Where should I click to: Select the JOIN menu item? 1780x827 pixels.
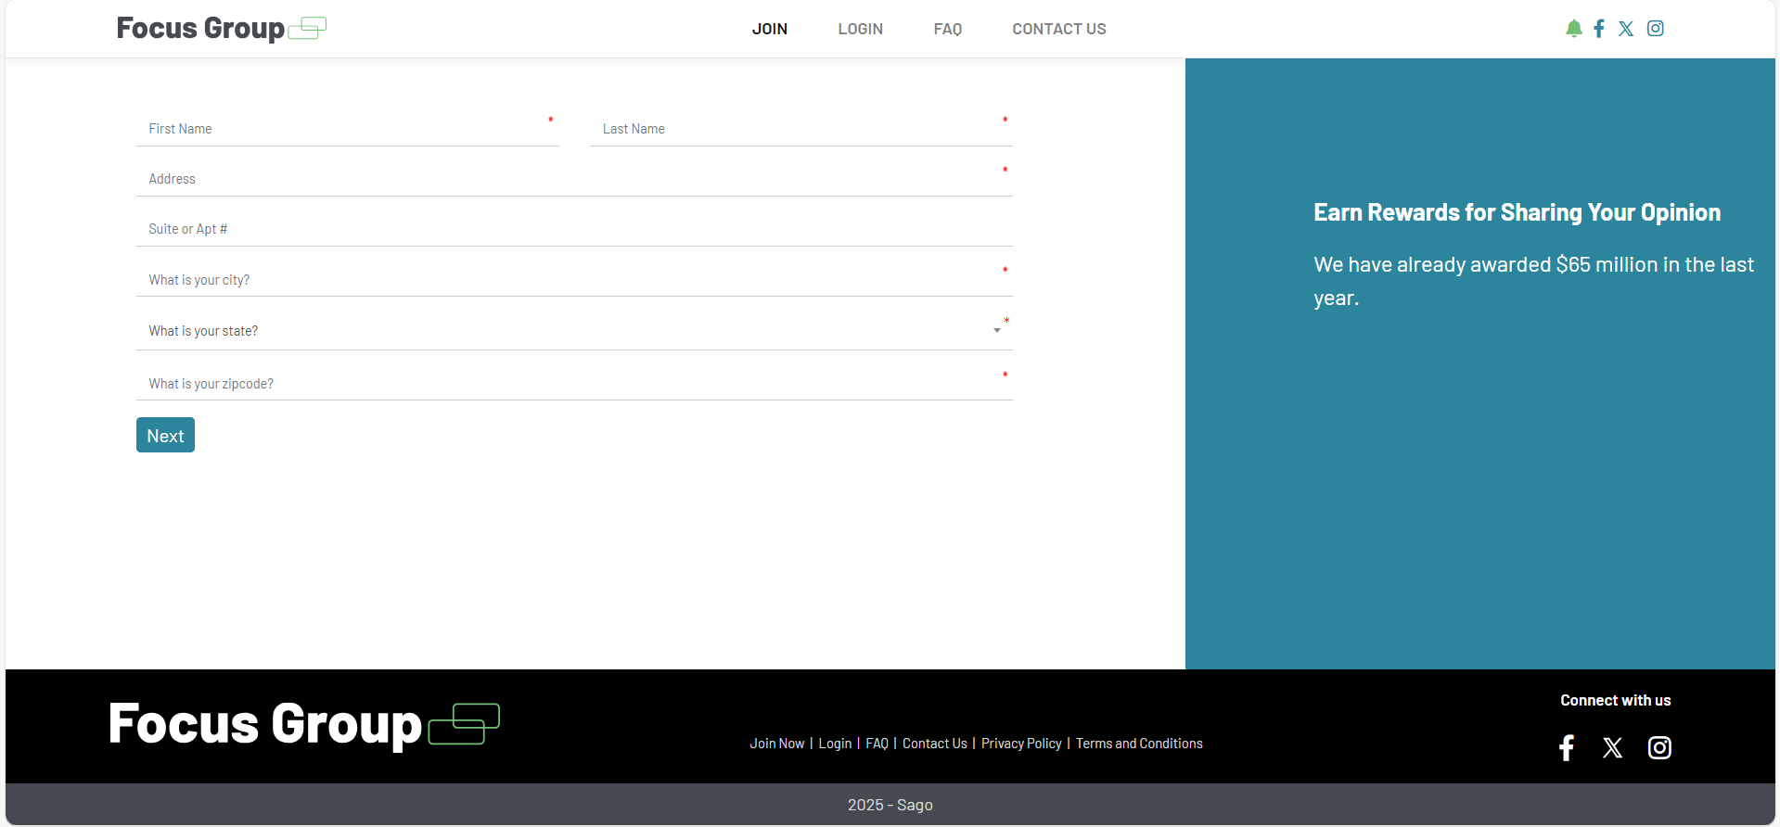point(770,29)
